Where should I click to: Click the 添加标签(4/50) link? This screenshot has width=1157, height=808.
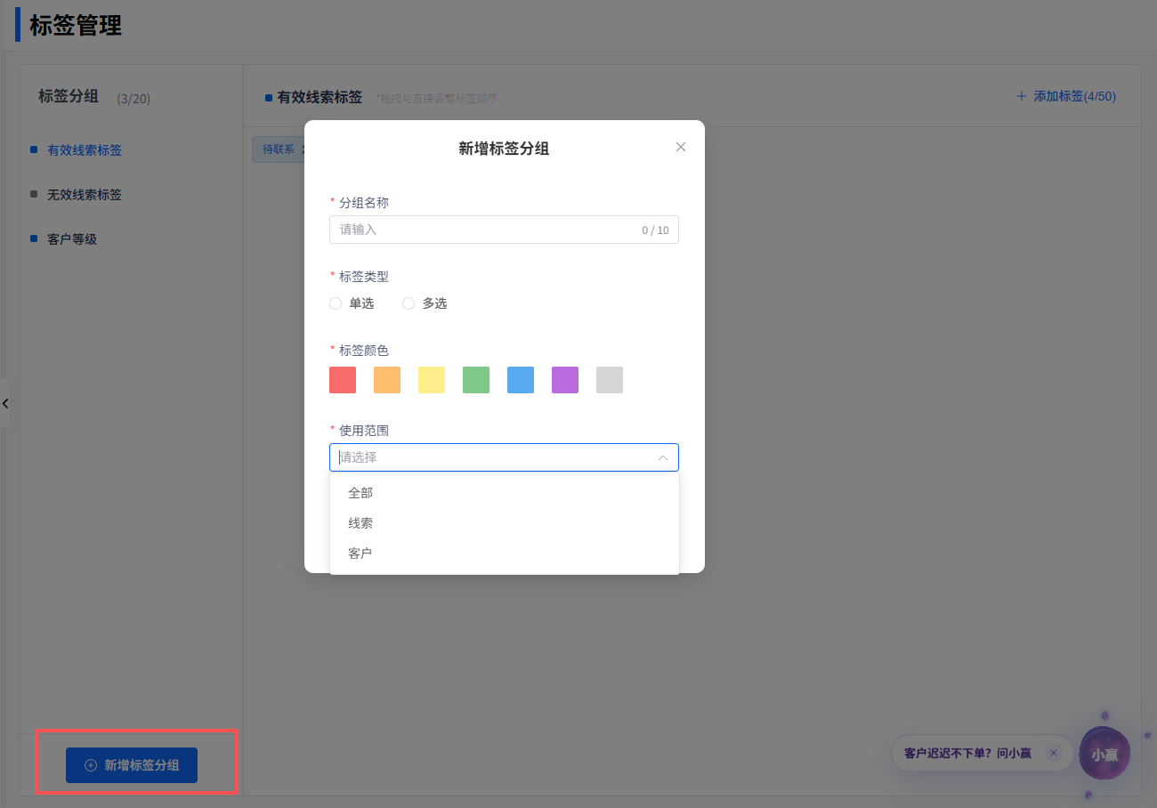[x=1074, y=96]
